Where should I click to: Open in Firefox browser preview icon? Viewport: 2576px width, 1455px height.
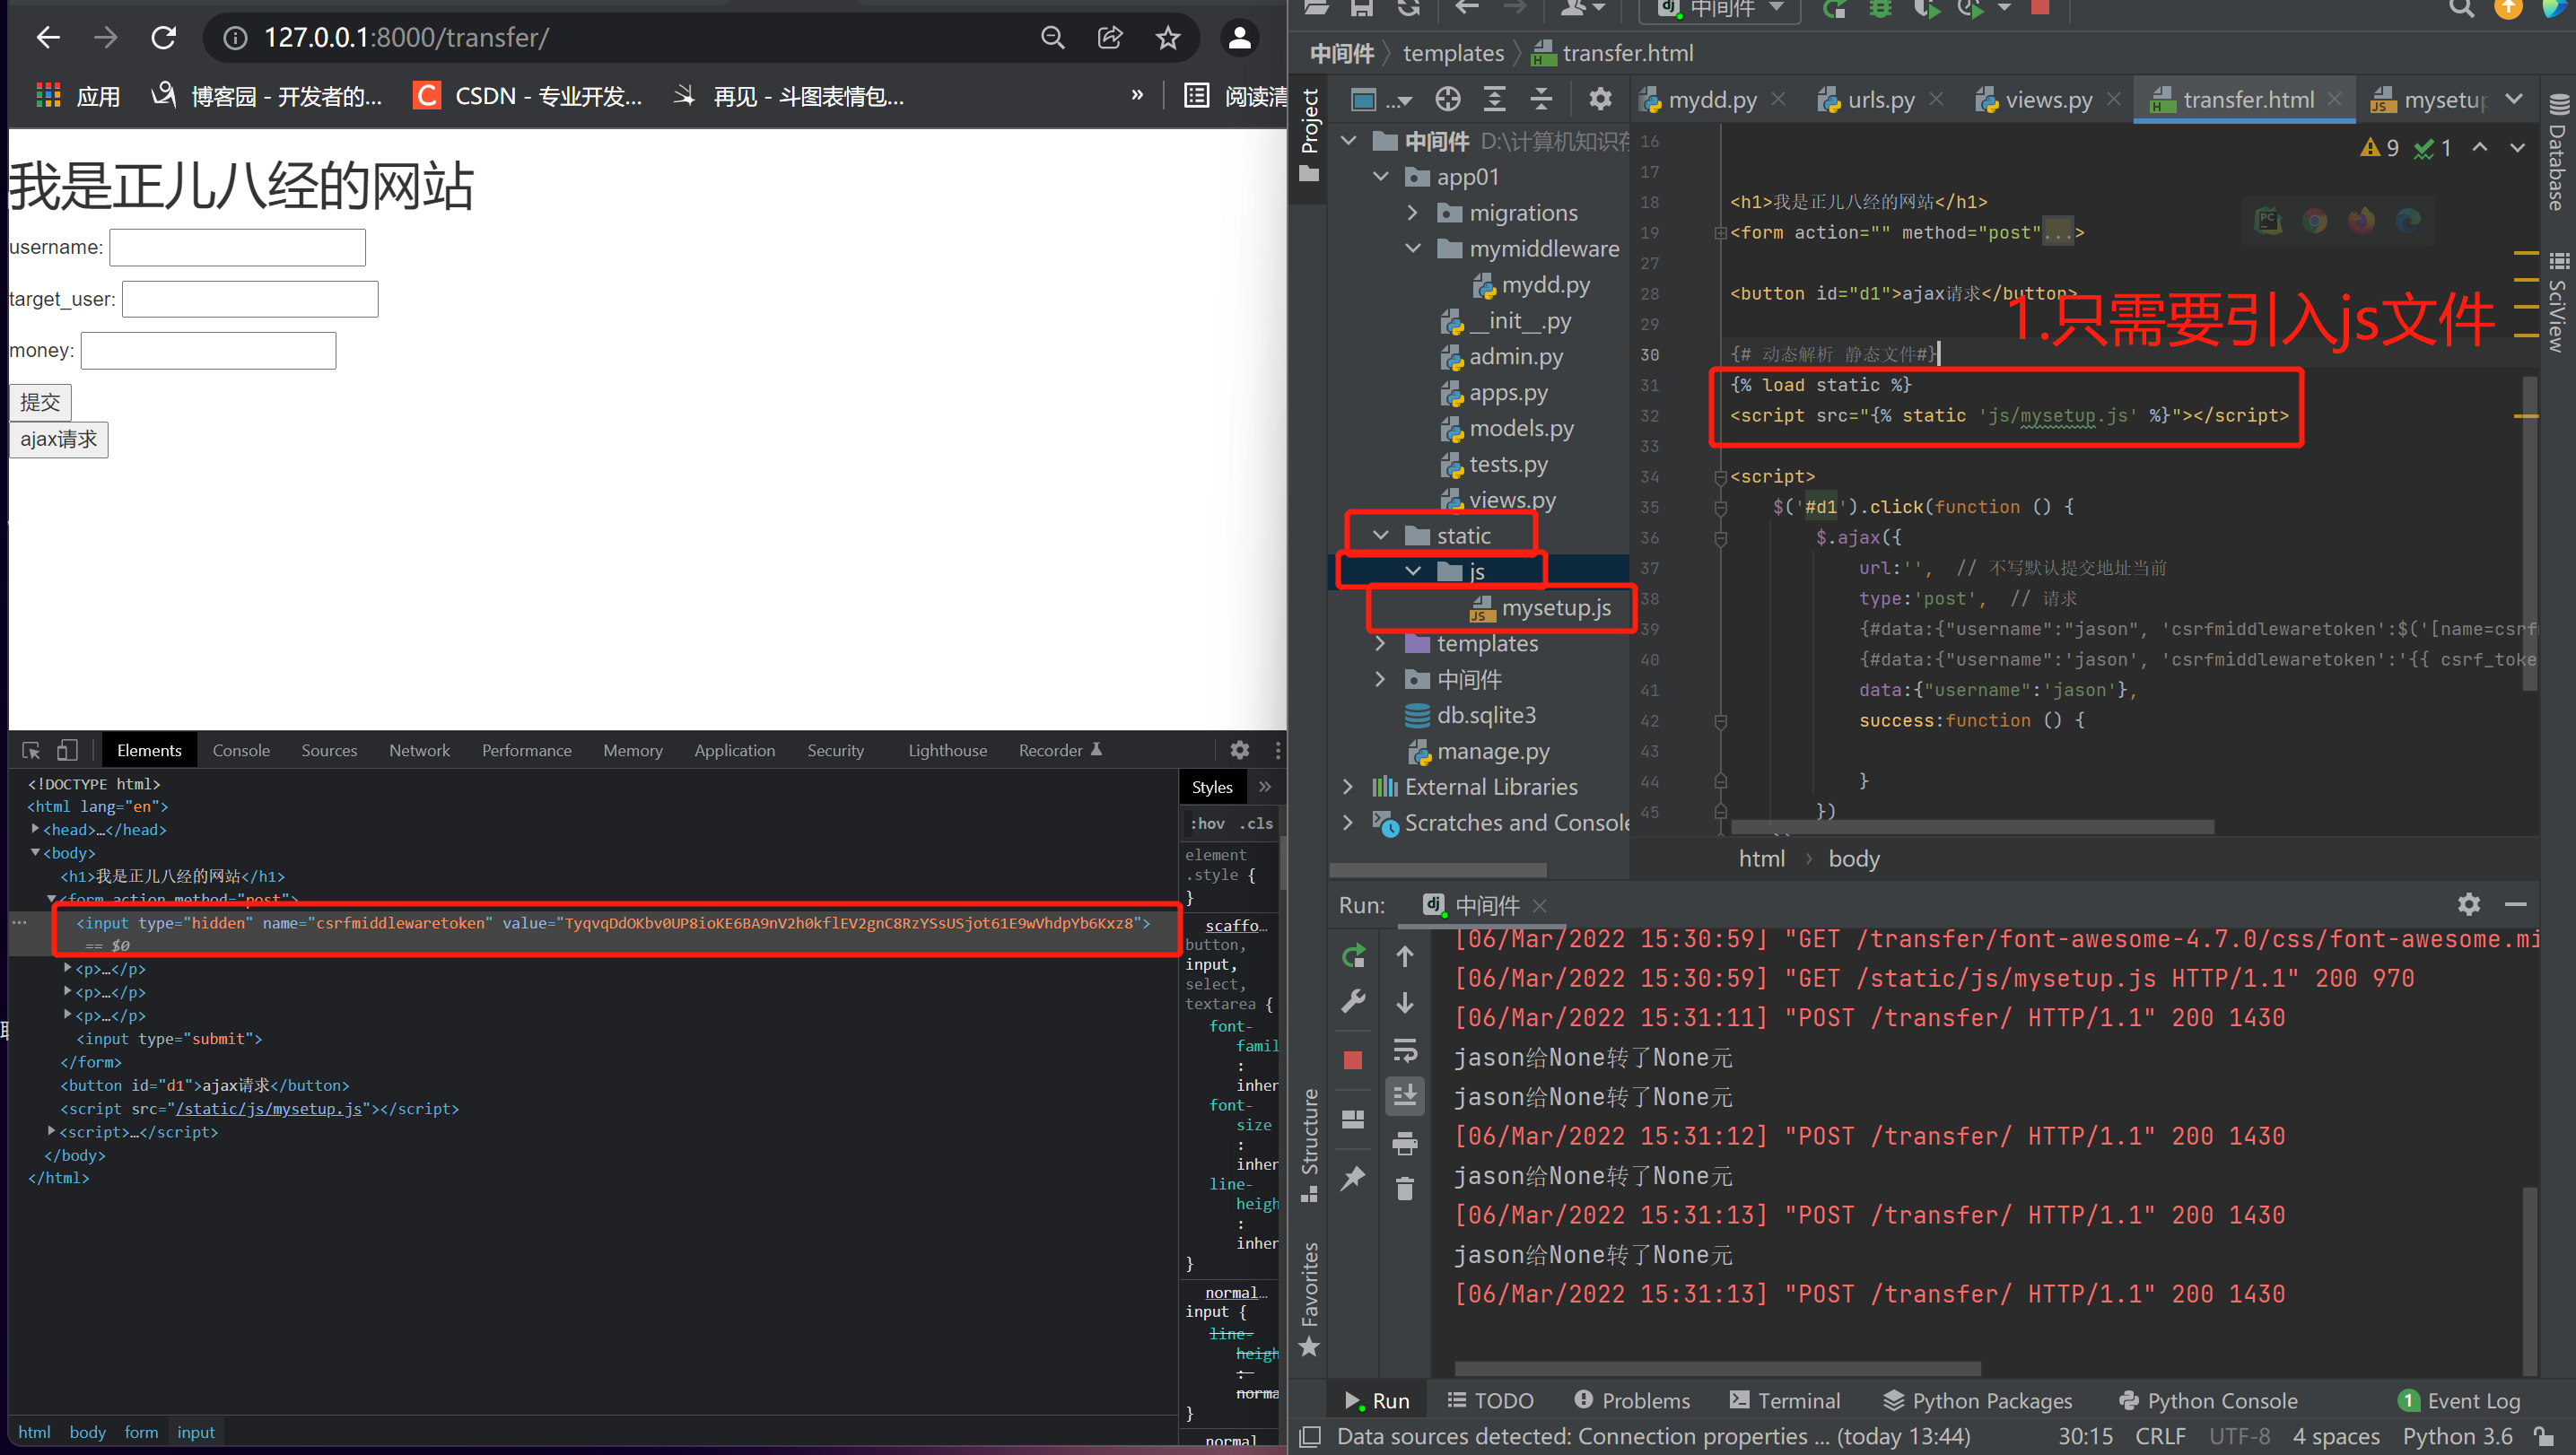click(x=2361, y=220)
